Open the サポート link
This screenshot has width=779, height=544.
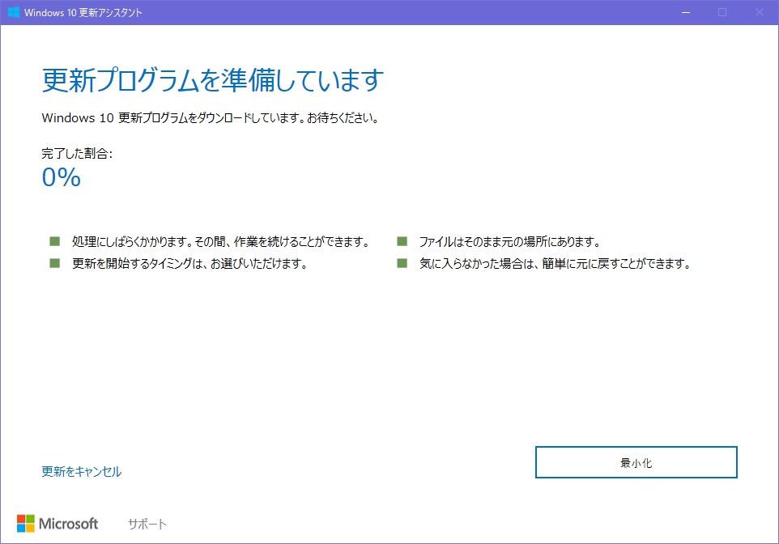click(x=147, y=524)
